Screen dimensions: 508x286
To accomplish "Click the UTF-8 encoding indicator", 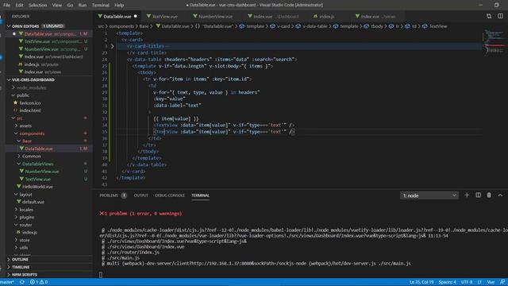I will point(467,282).
